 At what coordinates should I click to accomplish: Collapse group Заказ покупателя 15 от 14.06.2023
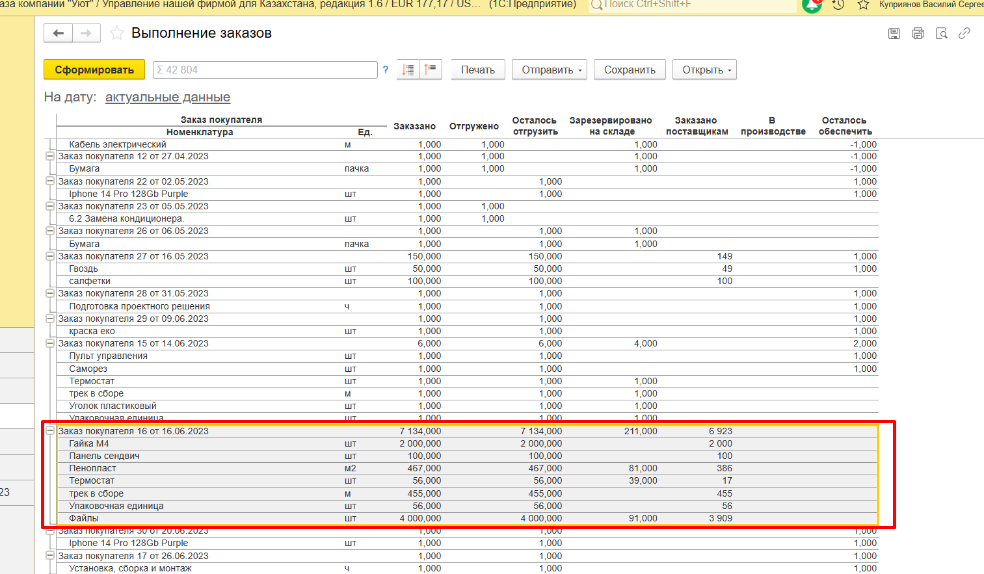[50, 343]
